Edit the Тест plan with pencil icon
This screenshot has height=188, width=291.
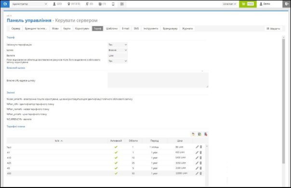(x=197, y=147)
